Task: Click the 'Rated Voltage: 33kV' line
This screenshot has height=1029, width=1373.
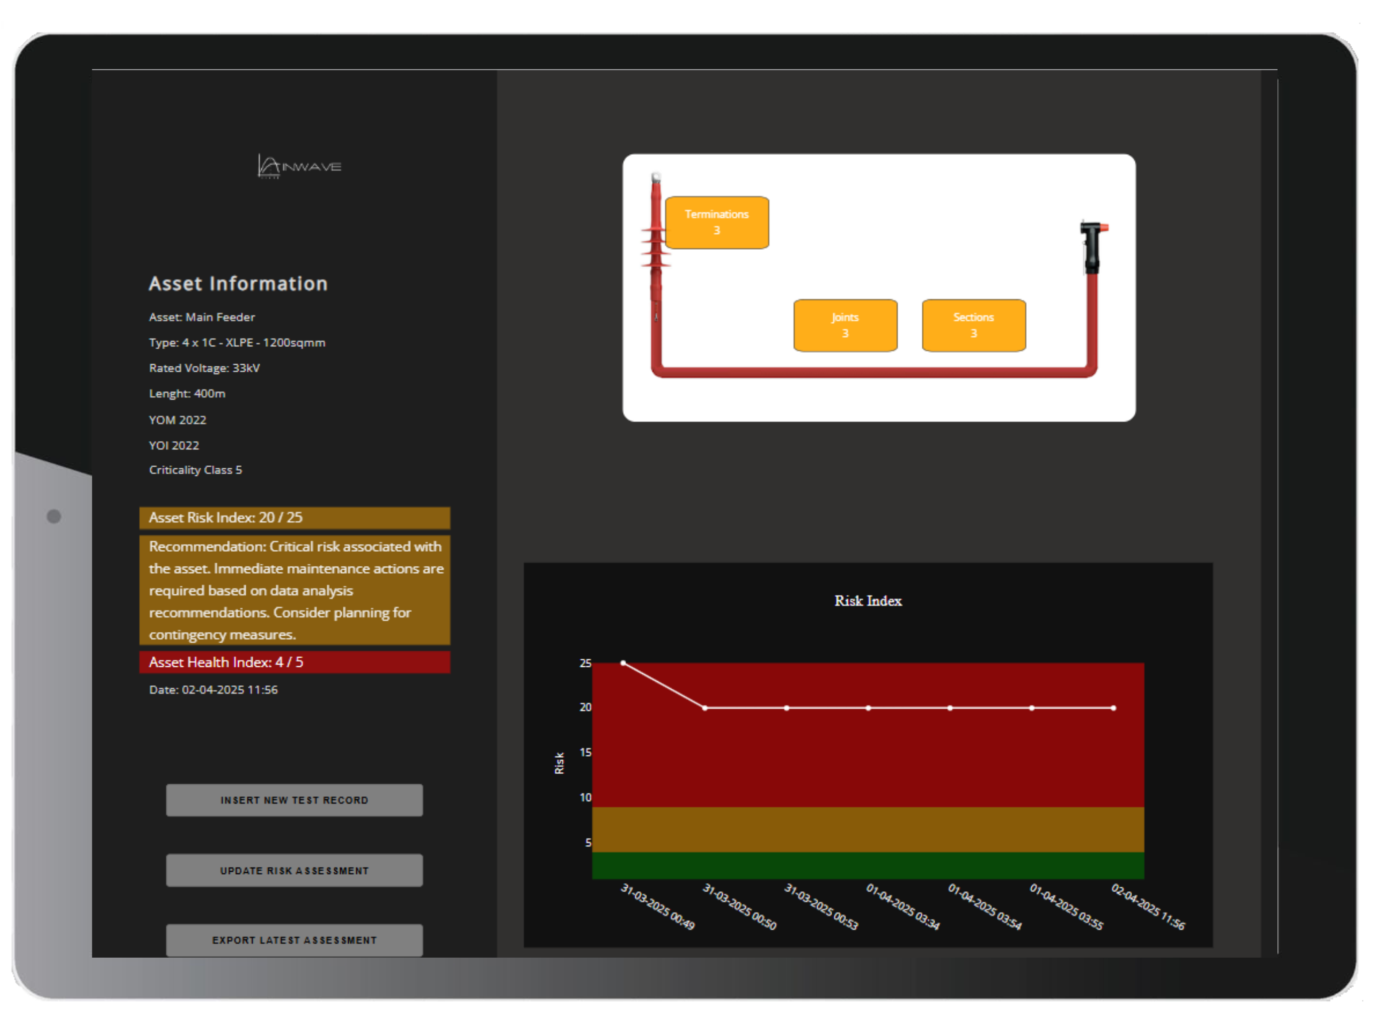Action: pyautogui.click(x=205, y=368)
